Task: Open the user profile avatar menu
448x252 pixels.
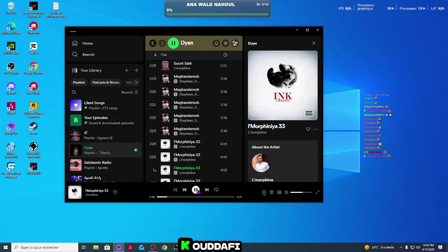Action: click(x=235, y=43)
